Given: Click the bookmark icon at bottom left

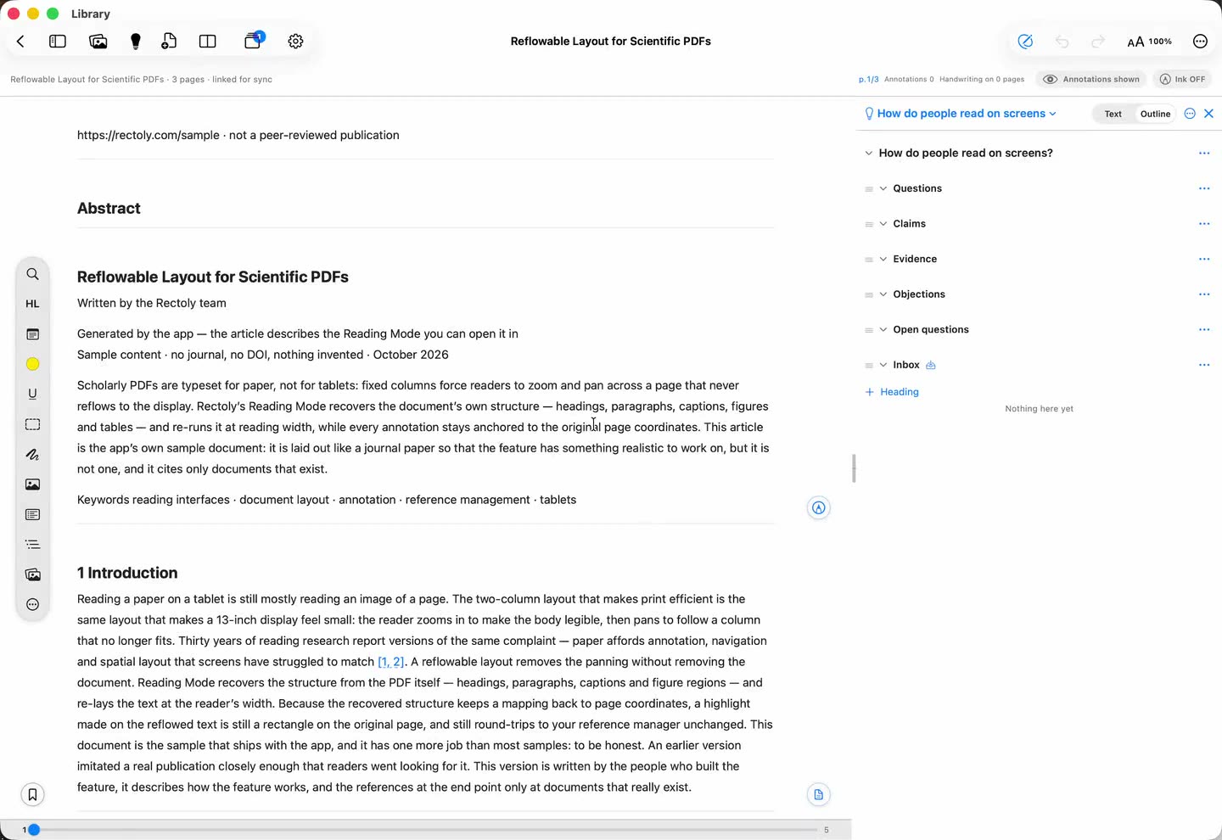Looking at the screenshot, I should (32, 794).
